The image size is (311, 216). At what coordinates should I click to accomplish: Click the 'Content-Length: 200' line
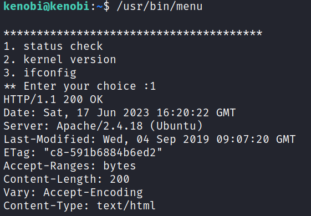click(x=67, y=179)
